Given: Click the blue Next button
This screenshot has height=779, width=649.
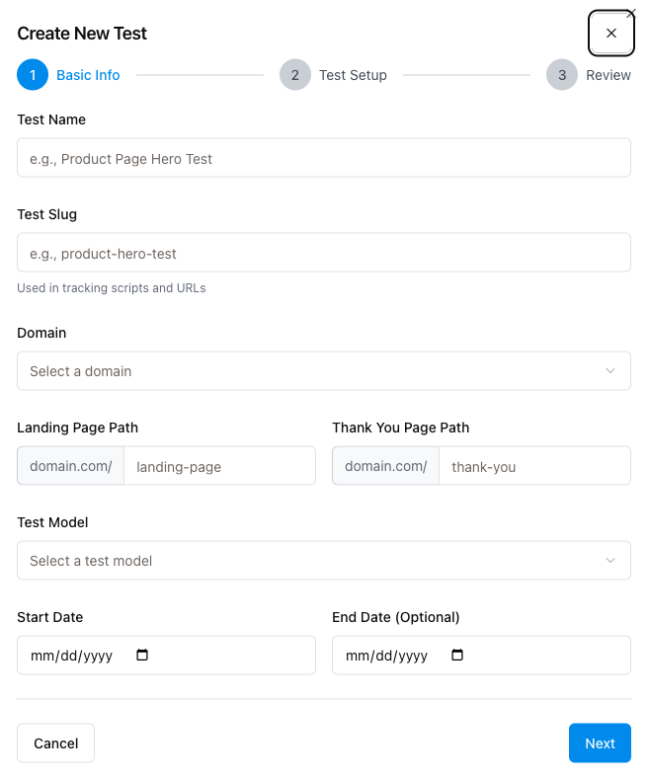Looking at the screenshot, I should [x=600, y=743].
